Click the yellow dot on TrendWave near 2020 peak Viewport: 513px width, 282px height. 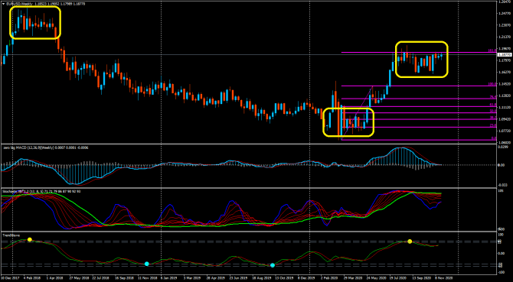[410, 241]
